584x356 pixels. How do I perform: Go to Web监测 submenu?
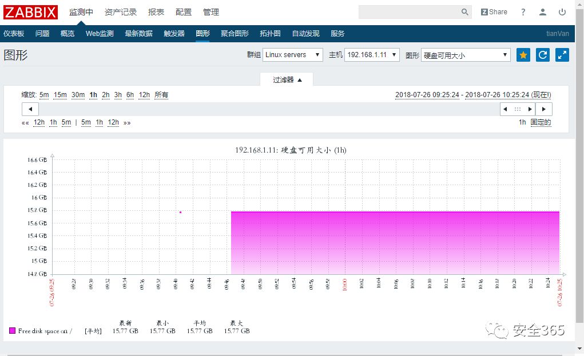click(x=100, y=34)
